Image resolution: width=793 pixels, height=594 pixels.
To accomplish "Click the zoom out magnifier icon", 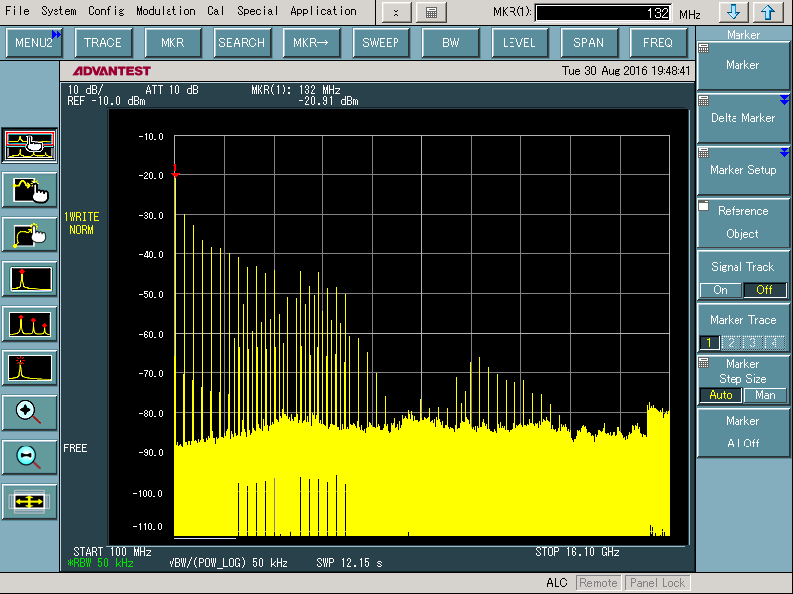I will pos(30,456).
